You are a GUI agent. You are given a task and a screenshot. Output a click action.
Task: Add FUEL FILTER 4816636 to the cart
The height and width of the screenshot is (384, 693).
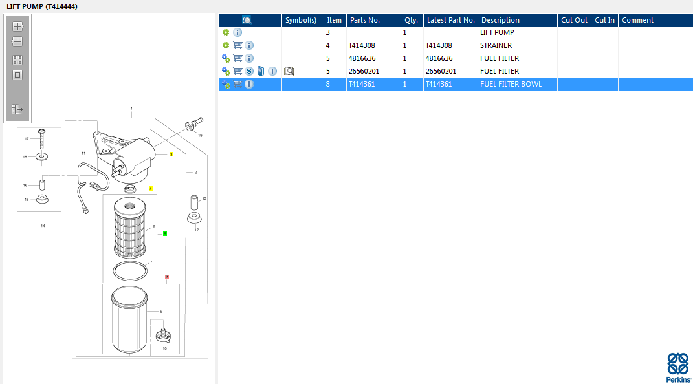click(237, 58)
